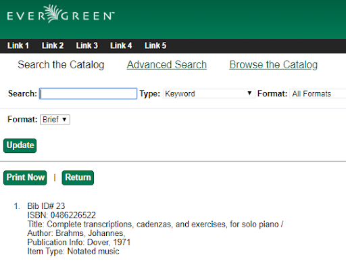The image size is (346, 276).
Task: Click the Return button
Action: tap(78, 178)
